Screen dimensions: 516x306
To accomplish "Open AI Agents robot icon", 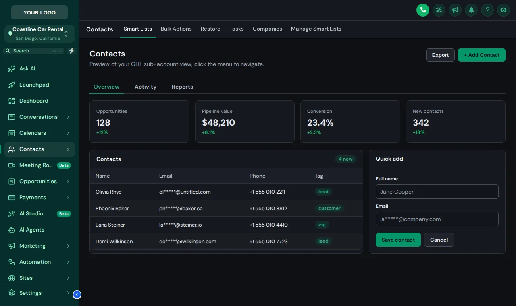I will (x=12, y=230).
